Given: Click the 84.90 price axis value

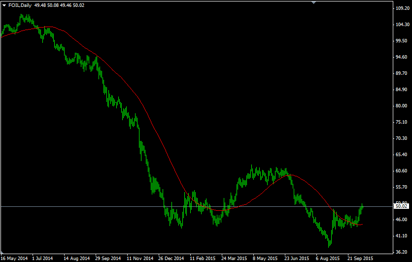Looking at the screenshot, I should tap(402, 90).
